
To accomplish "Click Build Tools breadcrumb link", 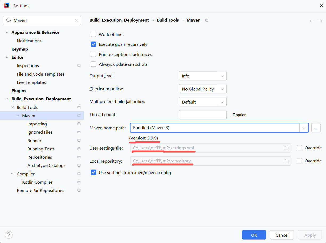I will coord(168,20).
